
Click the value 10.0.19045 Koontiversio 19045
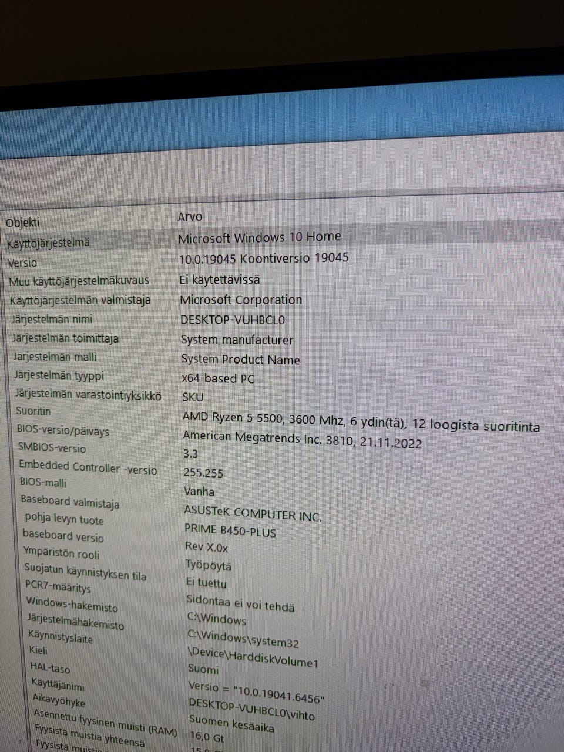(264, 258)
